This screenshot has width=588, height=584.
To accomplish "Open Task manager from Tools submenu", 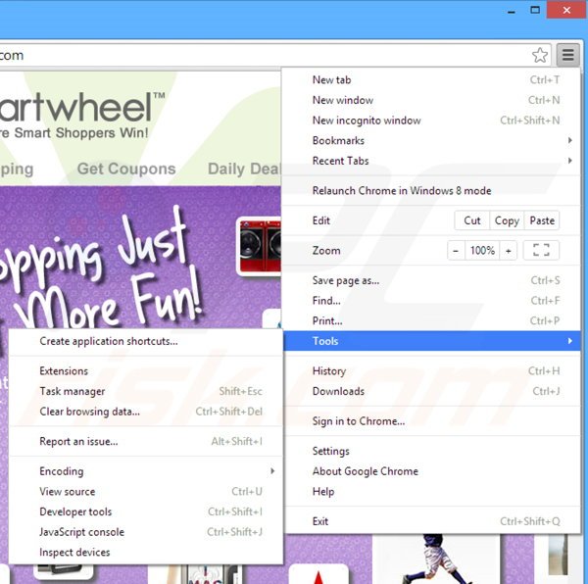I will 145,391.
